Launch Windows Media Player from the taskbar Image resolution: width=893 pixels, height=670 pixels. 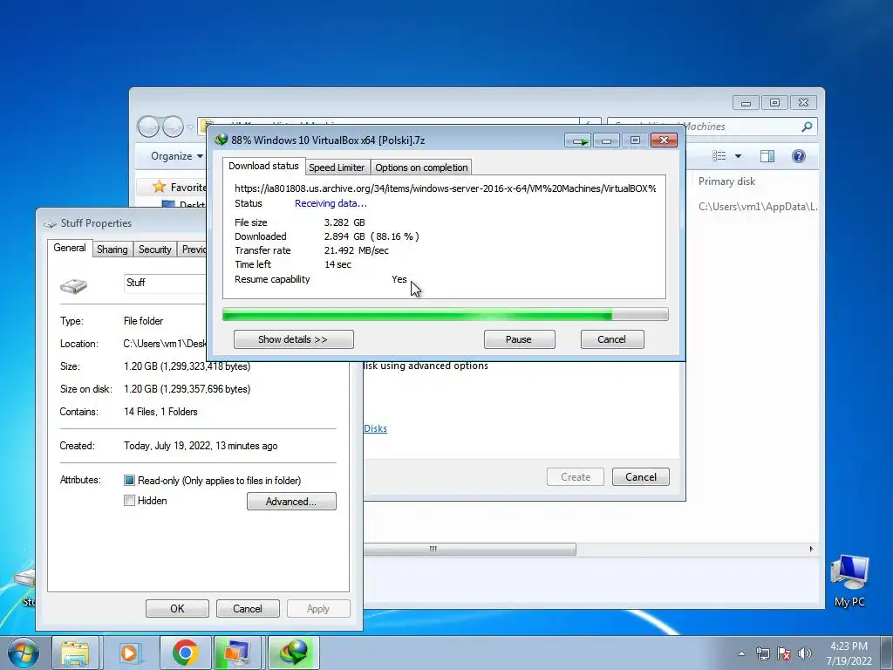[129, 653]
